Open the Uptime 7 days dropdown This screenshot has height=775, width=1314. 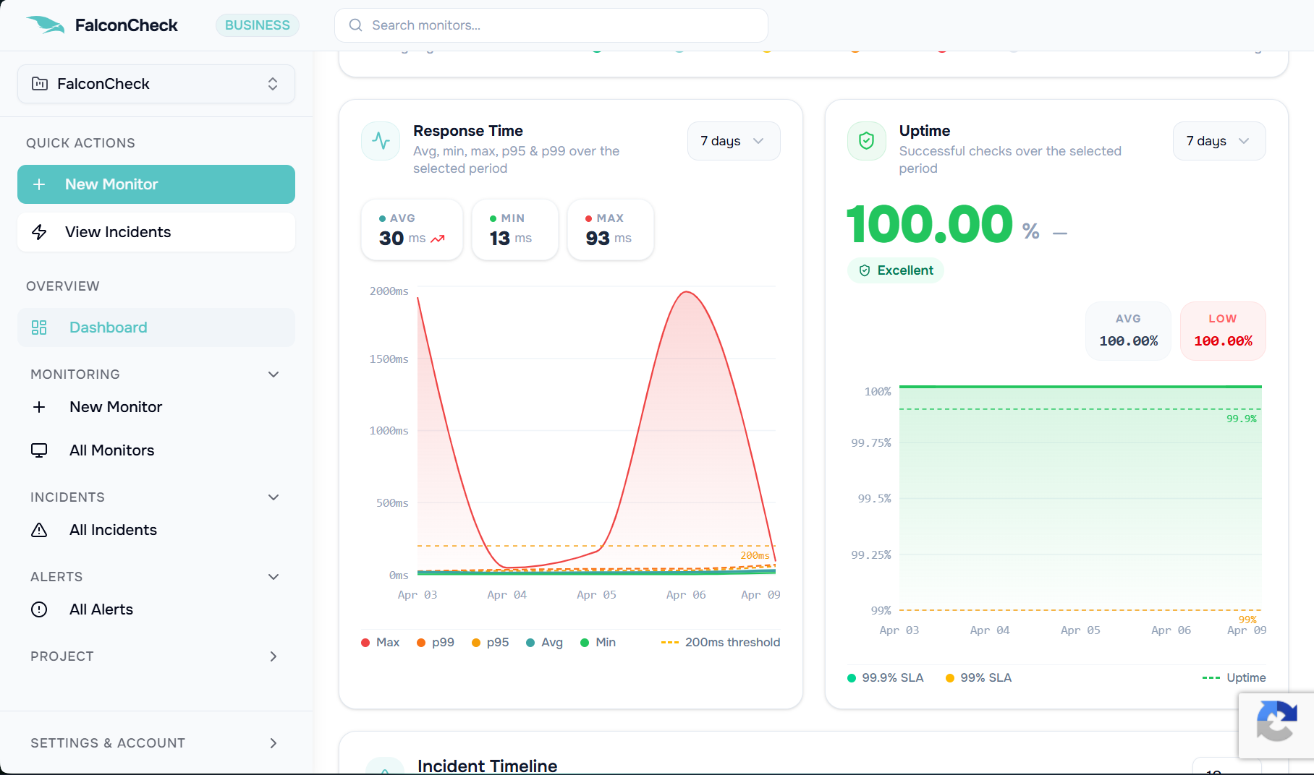(1219, 141)
